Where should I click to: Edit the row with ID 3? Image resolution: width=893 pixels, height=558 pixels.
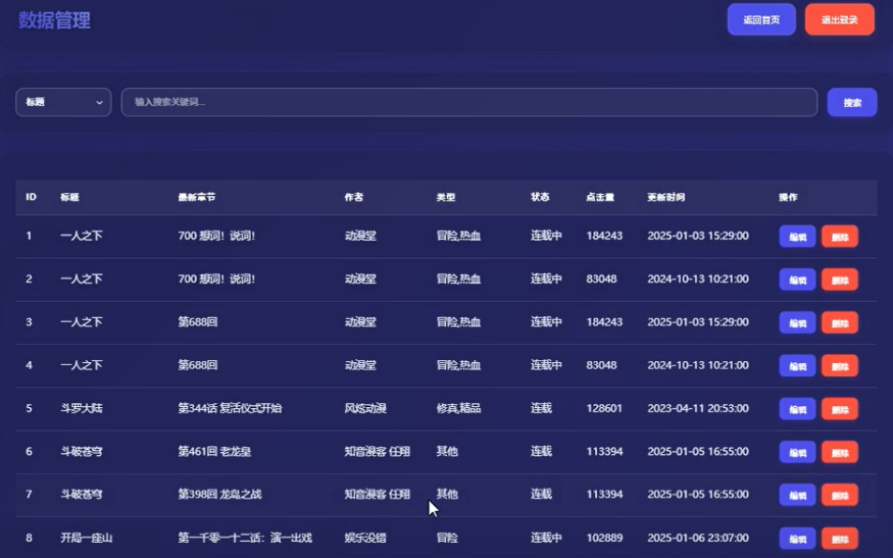point(797,324)
